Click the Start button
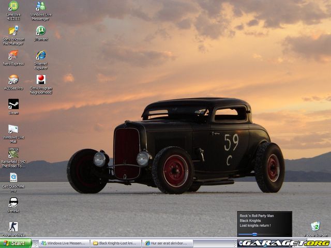331x248 pixels. point(16,243)
